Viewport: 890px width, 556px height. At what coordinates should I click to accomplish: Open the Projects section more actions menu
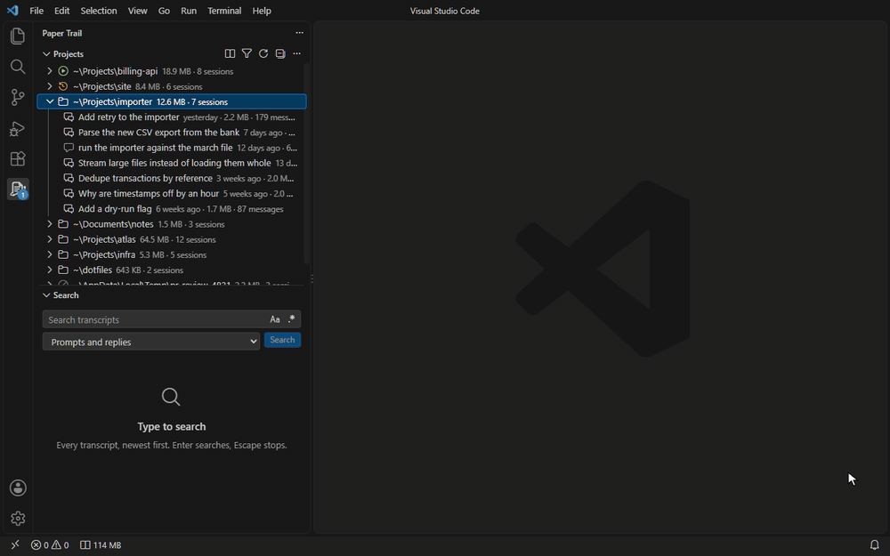297,53
